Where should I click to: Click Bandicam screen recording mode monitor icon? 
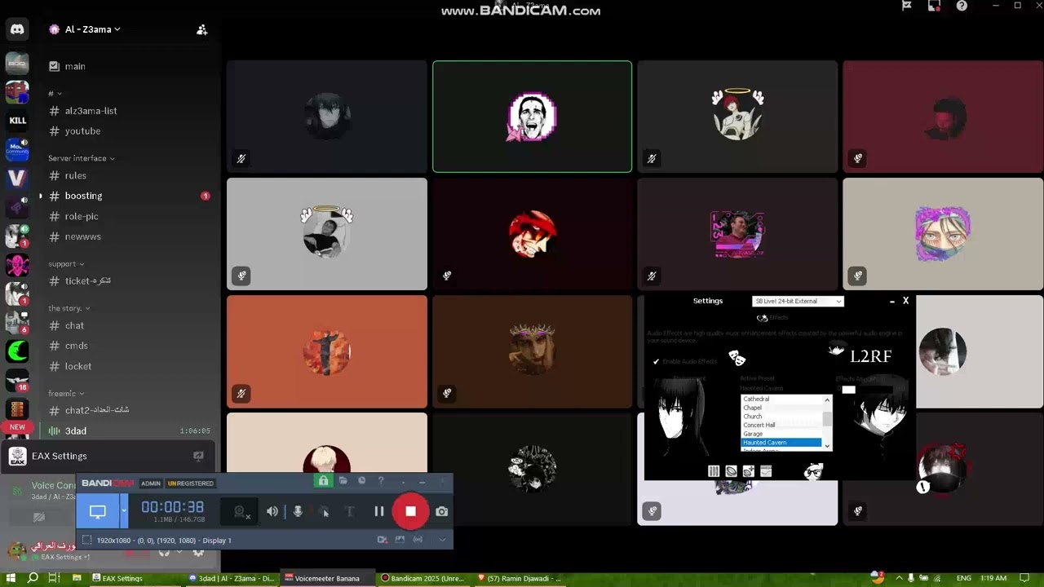click(97, 511)
